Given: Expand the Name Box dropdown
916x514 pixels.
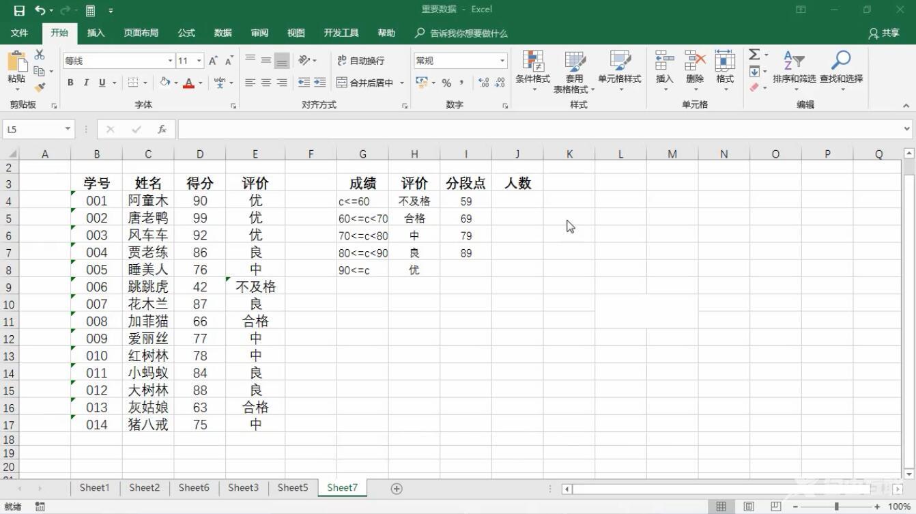Looking at the screenshot, I should (x=68, y=129).
